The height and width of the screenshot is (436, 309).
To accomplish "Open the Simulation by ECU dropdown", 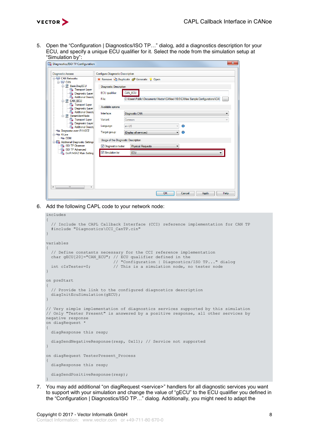I will 176,153.
